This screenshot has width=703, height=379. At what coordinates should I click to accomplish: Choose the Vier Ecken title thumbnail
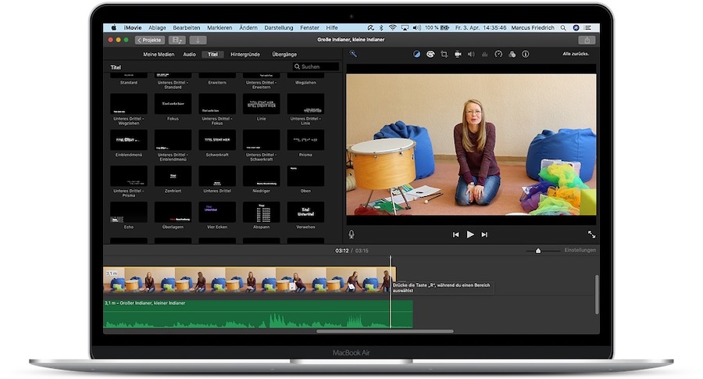point(217,213)
